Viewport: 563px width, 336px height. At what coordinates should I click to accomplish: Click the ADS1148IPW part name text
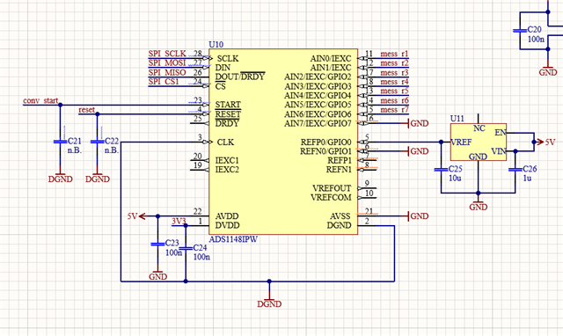point(233,239)
